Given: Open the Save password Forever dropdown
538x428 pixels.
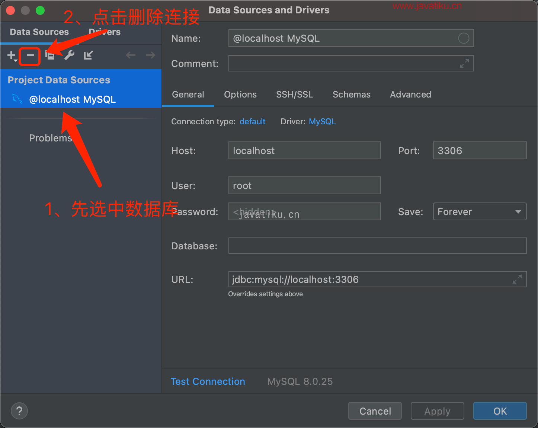Looking at the screenshot, I should [x=480, y=211].
